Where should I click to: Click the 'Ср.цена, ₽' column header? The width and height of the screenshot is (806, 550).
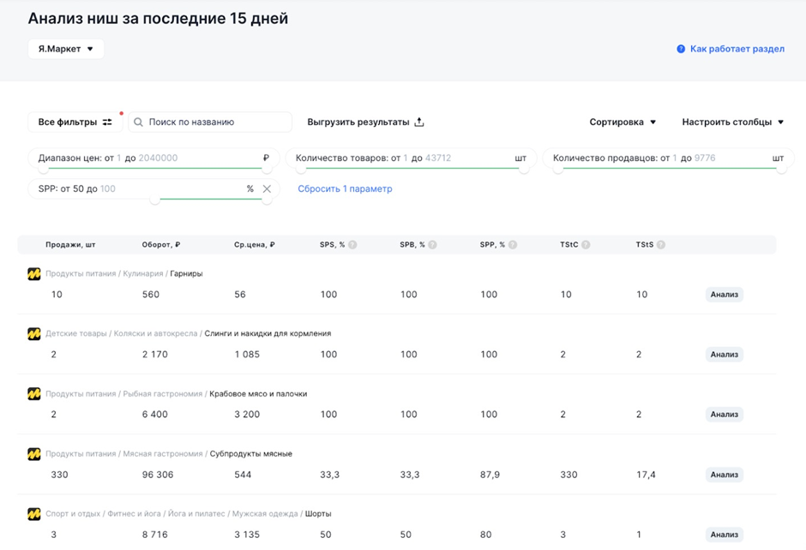click(x=255, y=244)
